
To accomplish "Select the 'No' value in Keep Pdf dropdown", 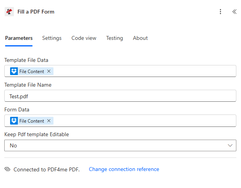I will pyautogui.click(x=14, y=145).
